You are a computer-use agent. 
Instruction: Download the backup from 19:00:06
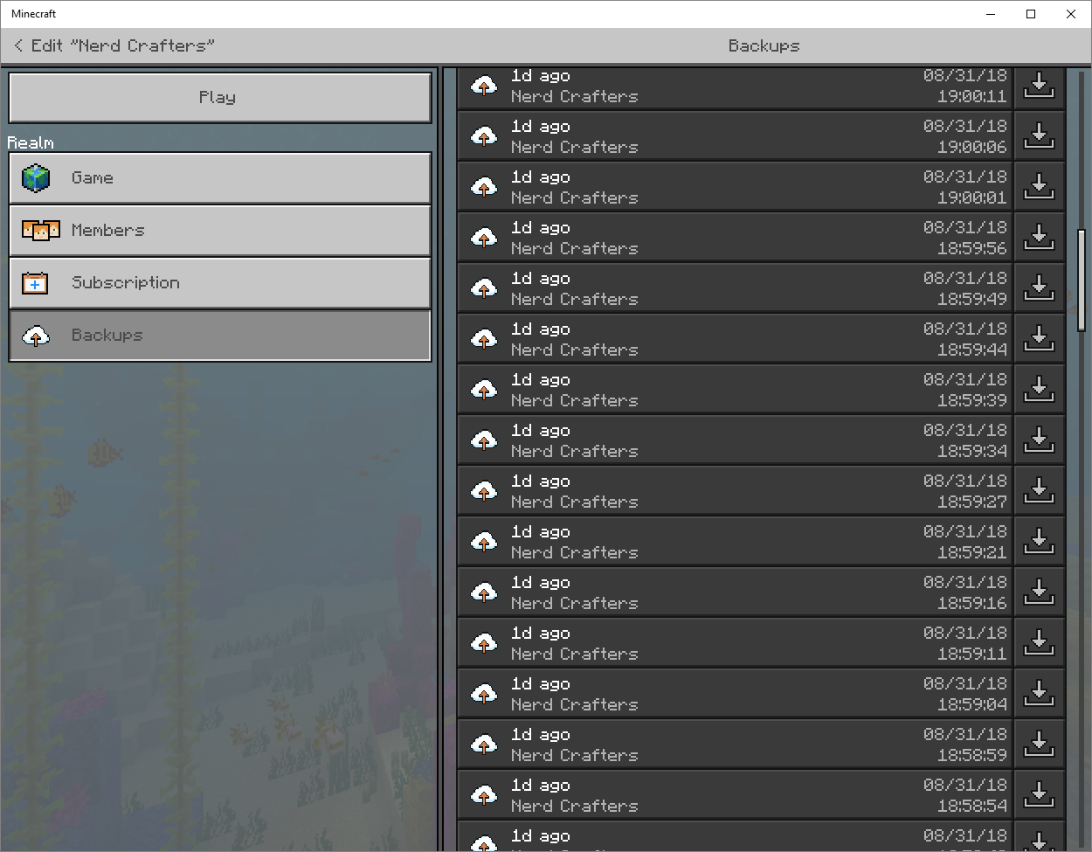pyautogui.click(x=1039, y=135)
